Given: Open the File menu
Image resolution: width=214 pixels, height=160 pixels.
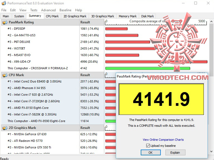Looking at the screenshot, I should 4,10.
